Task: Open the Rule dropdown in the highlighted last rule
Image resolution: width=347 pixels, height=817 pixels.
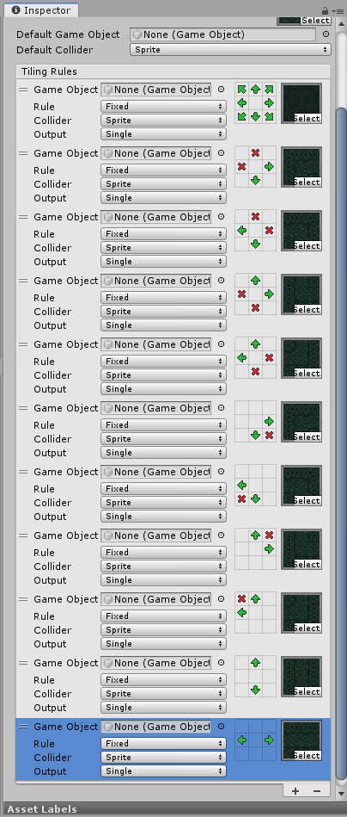Action: pyautogui.click(x=164, y=744)
